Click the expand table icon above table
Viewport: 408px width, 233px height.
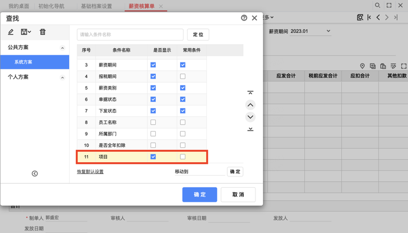(403, 66)
